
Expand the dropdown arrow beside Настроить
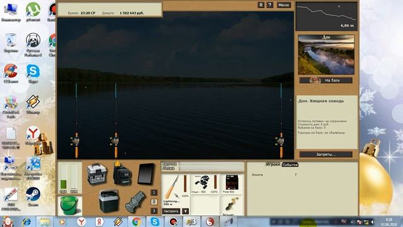tap(186, 211)
